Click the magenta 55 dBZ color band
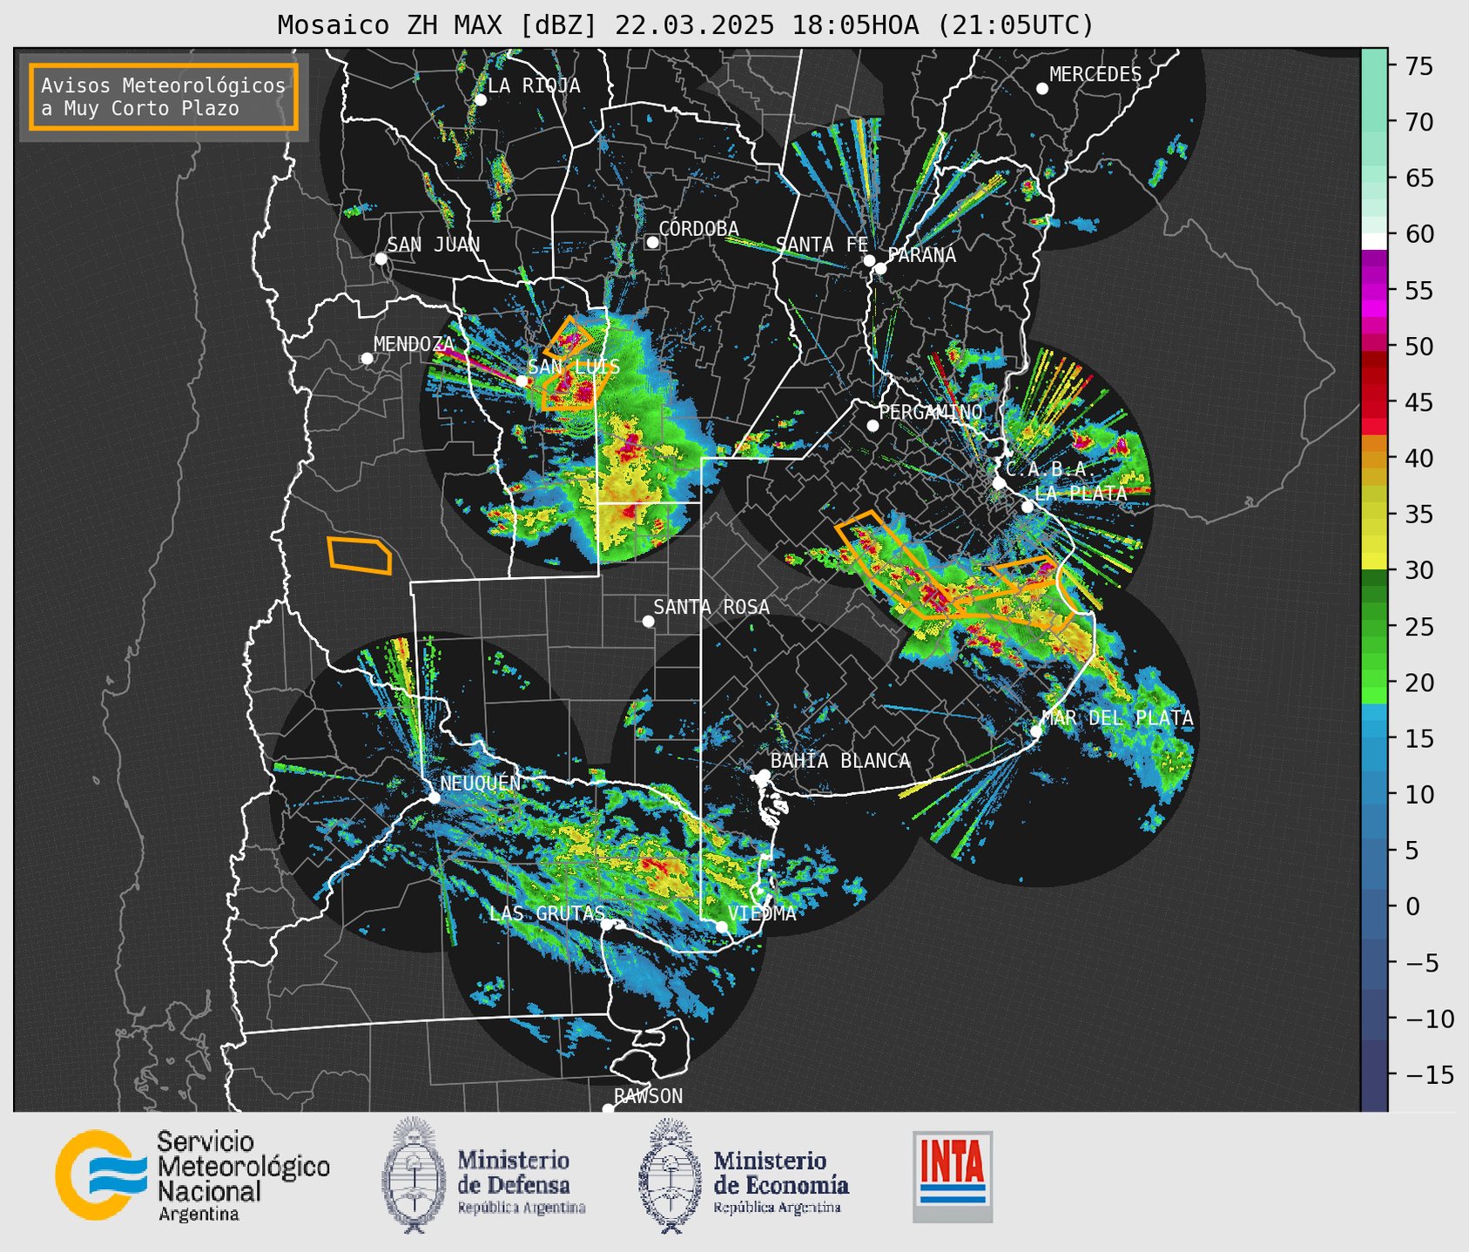Image resolution: width=1469 pixels, height=1252 pixels. click(1374, 290)
